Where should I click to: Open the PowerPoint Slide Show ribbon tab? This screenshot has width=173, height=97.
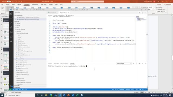(43, 4)
